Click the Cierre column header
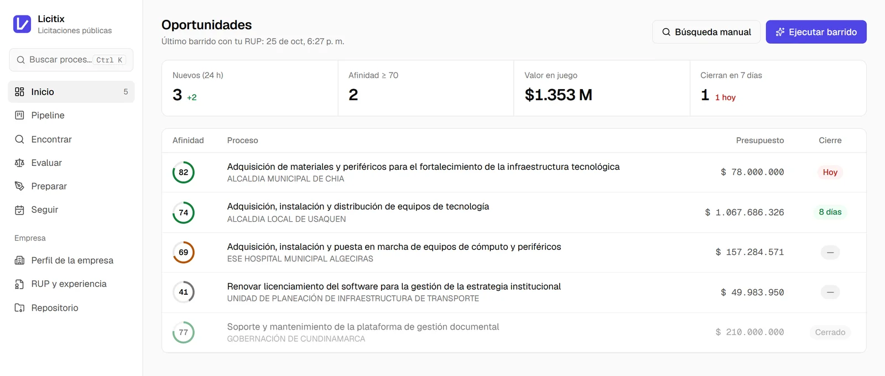Screen dimensions: 885x376 (830, 140)
